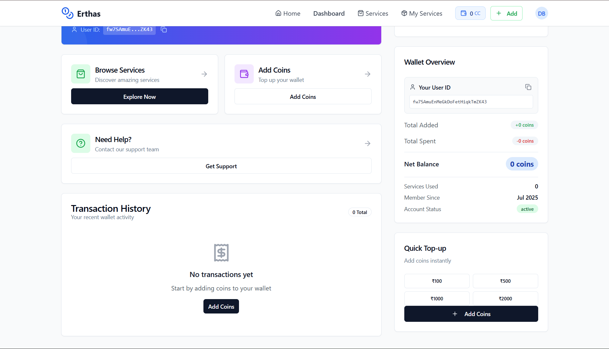Click the 0 Total badge
The width and height of the screenshot is (609, 349).
point(360,212)
